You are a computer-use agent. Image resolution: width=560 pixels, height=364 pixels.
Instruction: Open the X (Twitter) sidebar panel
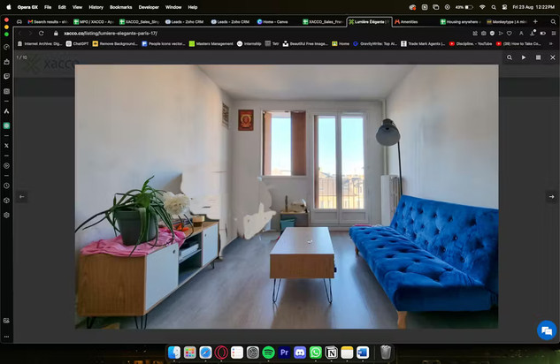click(6, 145)
